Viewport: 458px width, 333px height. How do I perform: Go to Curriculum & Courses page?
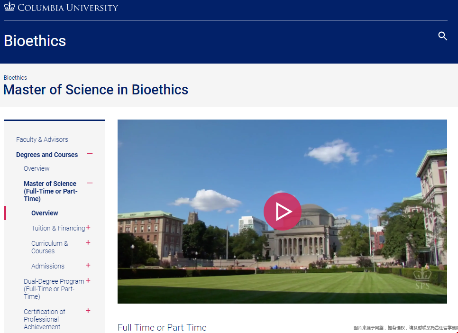(x=50, y=247)
